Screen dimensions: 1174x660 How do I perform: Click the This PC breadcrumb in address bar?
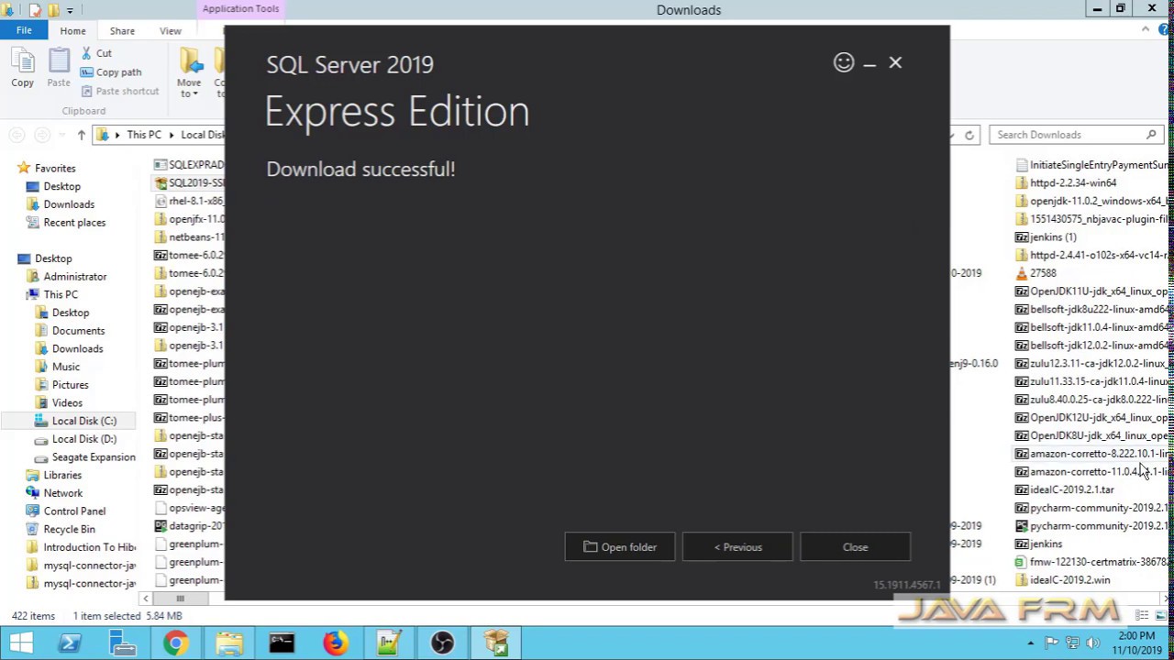(x=144, y=135)
